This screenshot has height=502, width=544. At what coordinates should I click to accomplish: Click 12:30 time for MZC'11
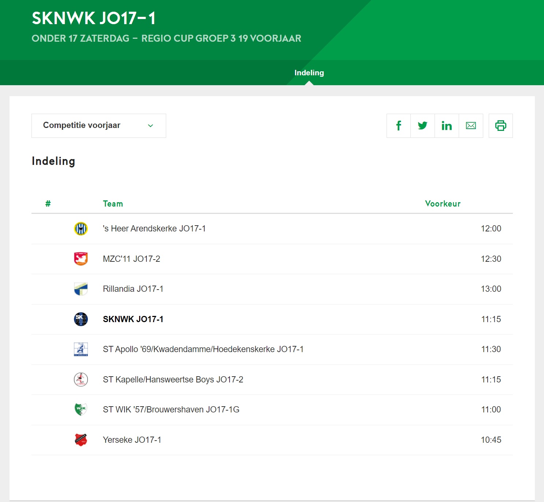tap(491, 259)
